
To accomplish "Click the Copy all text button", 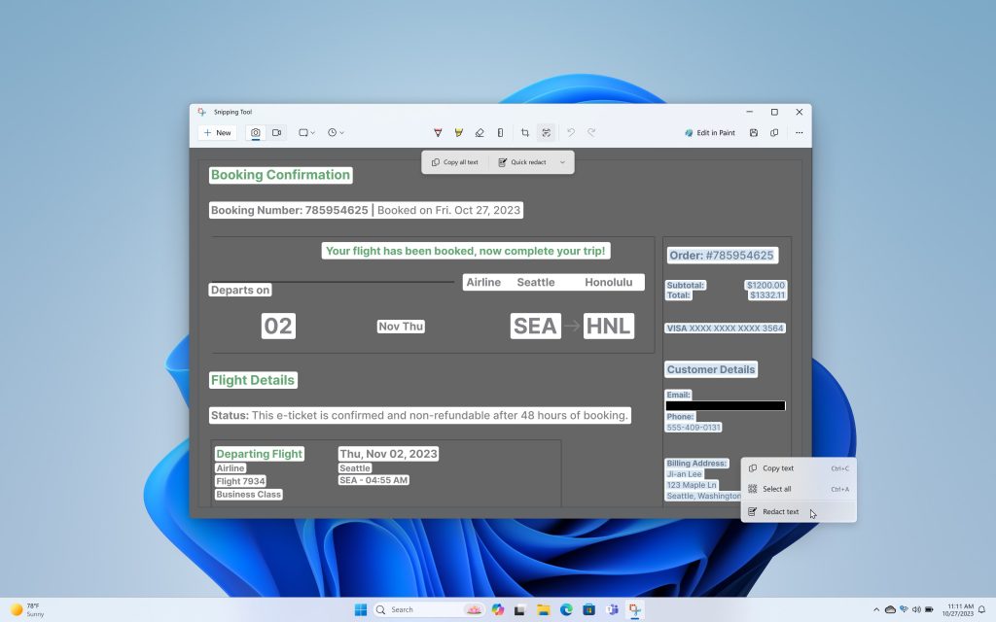I will click(455, 162).
